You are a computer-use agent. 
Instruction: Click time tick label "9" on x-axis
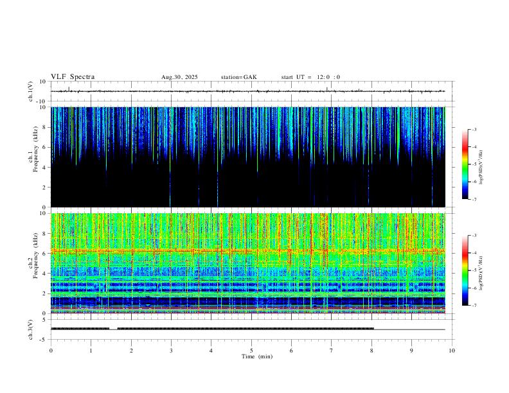pyautogui.click(x=411, y=351)
